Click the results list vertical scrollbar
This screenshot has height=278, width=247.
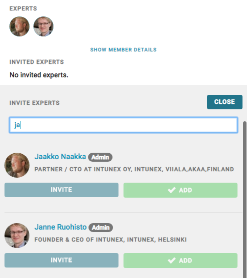click(244, 200)
